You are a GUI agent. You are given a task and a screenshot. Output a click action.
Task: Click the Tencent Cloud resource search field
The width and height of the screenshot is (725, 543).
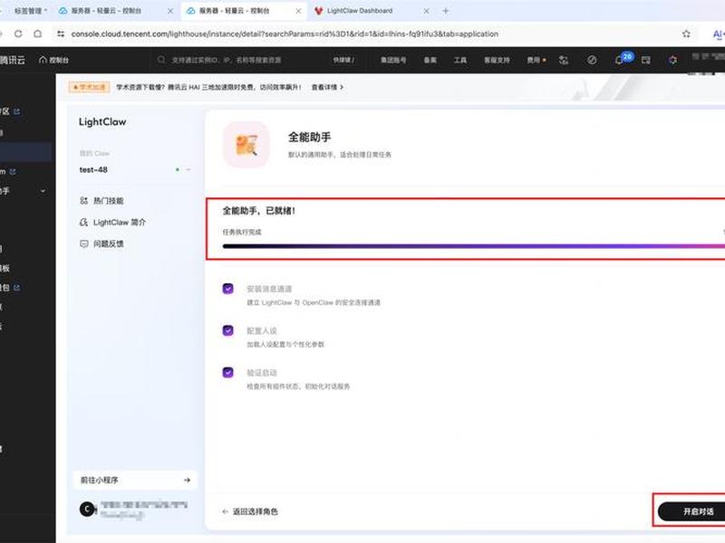227,60
